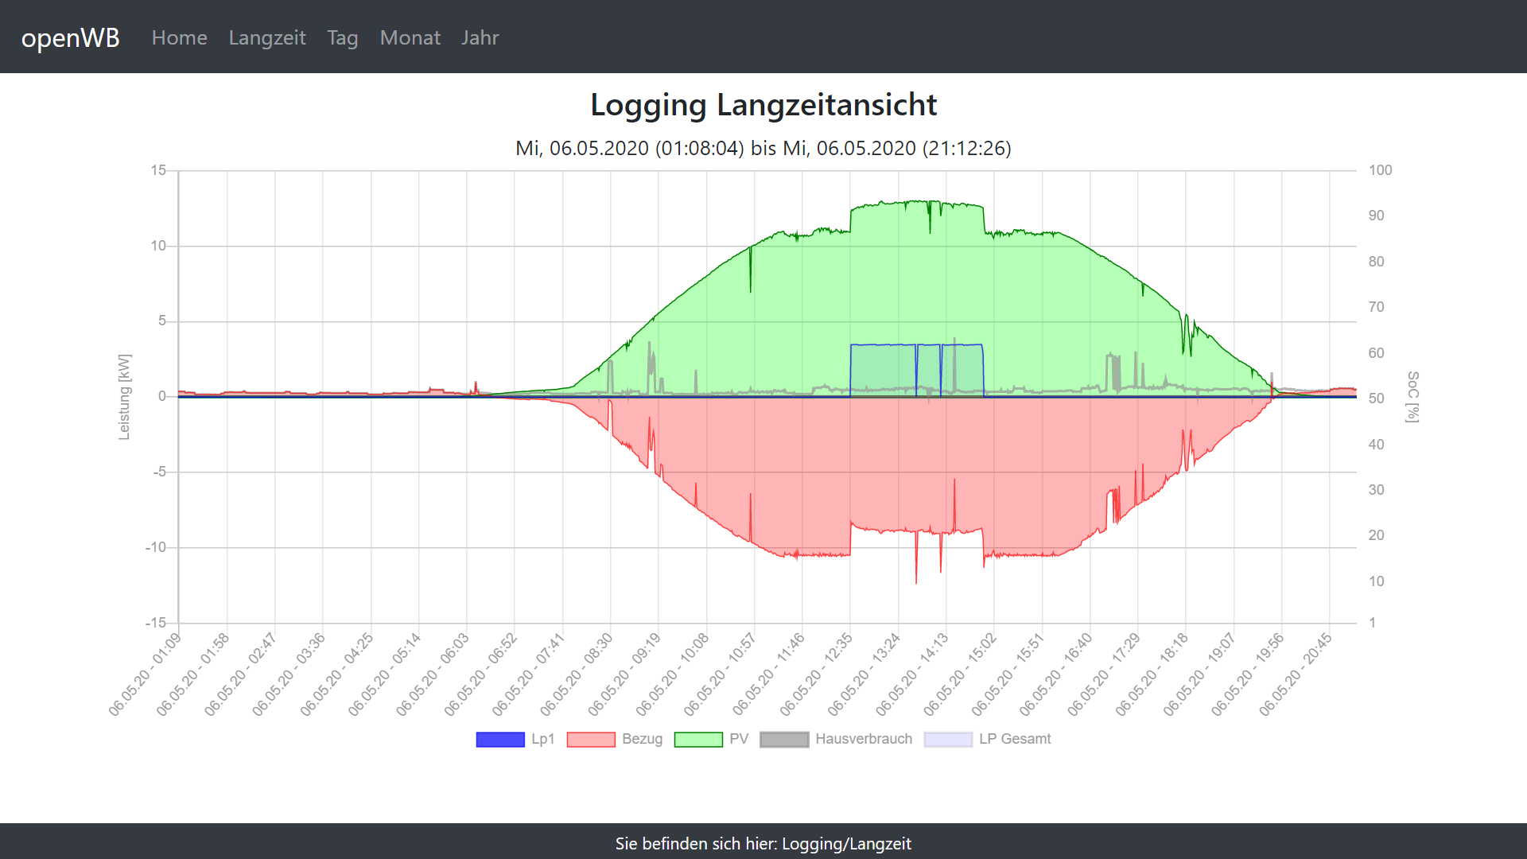The image size is (1527, 859).
Task: Click the red Bezug legend swatch
Action: point(590,739)
